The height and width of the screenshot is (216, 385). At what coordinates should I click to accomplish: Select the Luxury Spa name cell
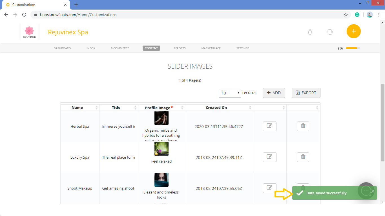[80, 157]
